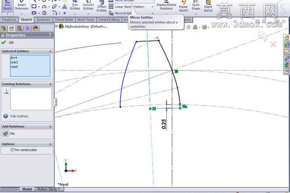Viewport: 290px width, 193px height.
Task: Open the Quick Snaps dropdown arrow
Action: (x=196, y=14)
